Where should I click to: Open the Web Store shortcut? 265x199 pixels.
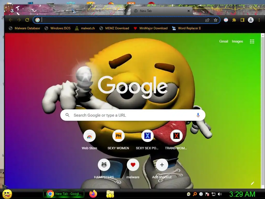89,140
